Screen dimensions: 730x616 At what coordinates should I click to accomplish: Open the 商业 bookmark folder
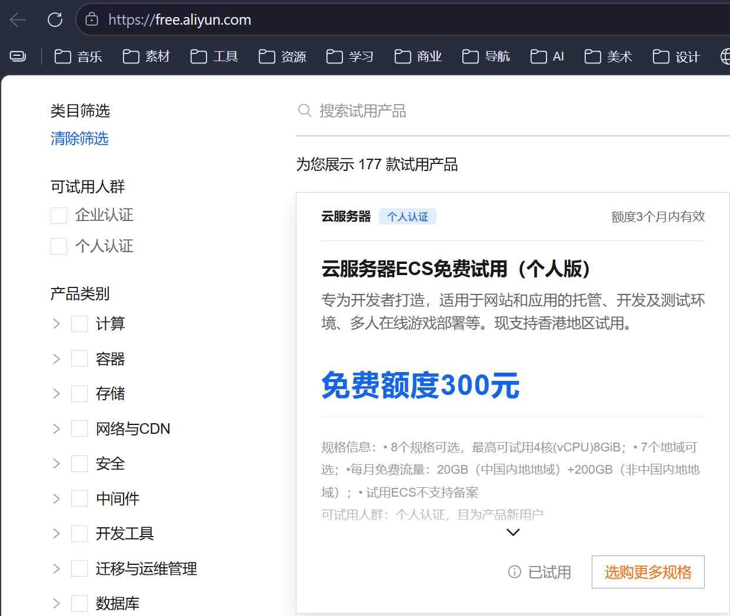tap(418, 56)
